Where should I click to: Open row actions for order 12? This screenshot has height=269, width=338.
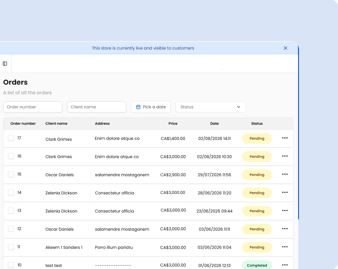click(x=285, y=229)
